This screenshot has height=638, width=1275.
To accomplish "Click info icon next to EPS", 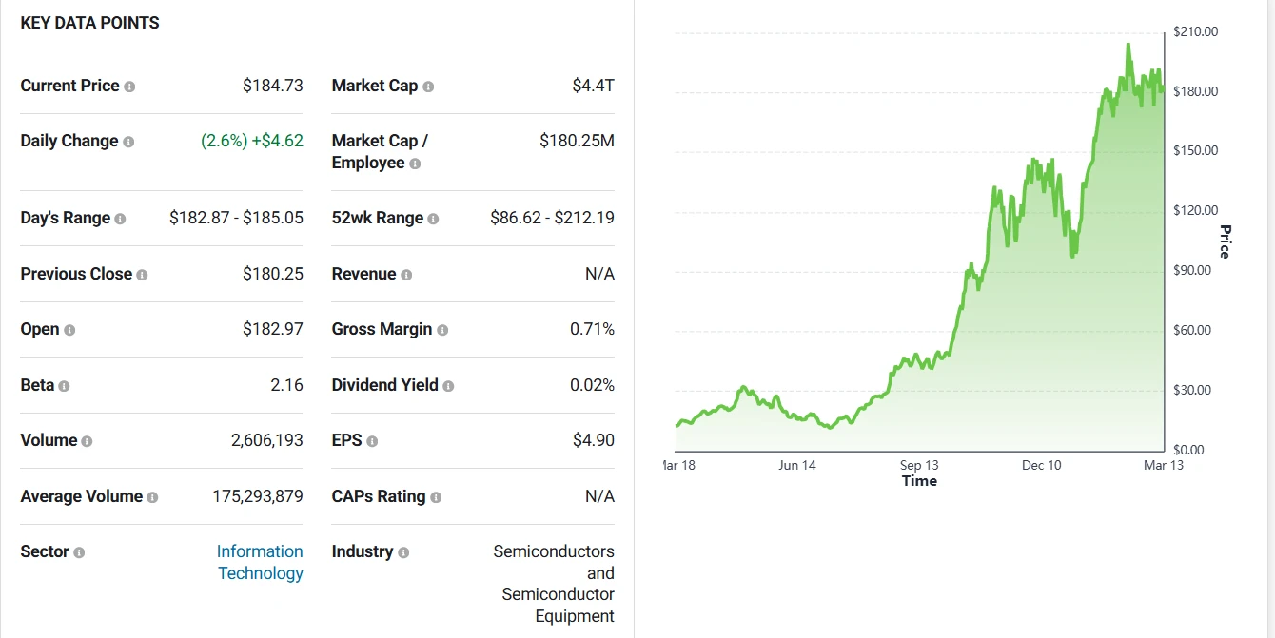I will [372, 441].
